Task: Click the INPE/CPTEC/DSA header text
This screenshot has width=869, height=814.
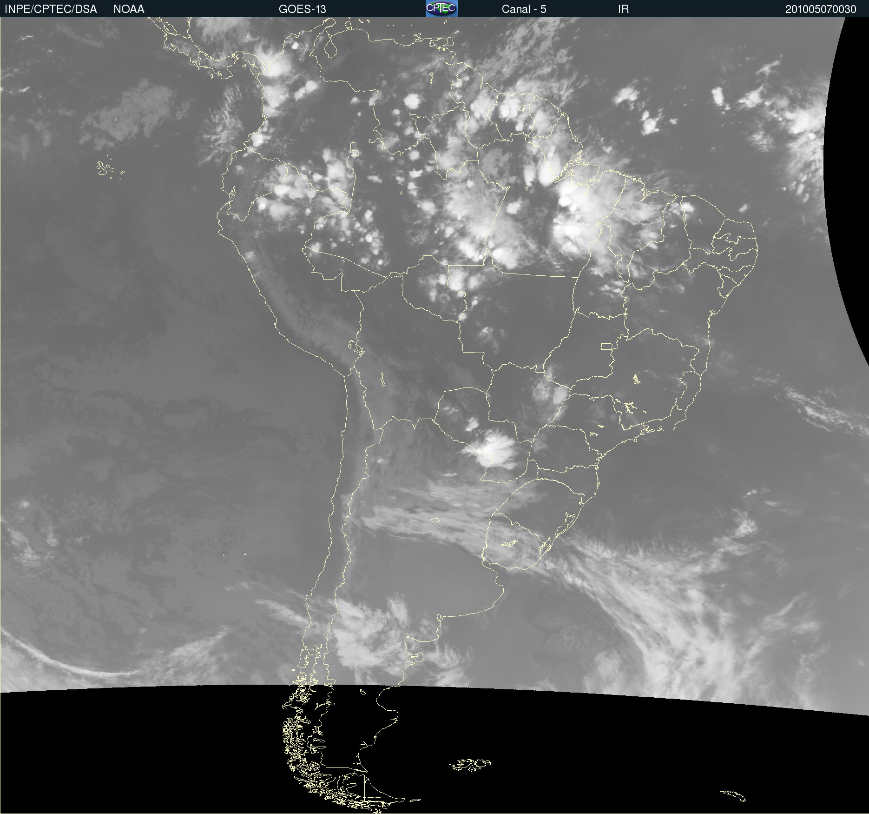Action: (x=51, y=9)
